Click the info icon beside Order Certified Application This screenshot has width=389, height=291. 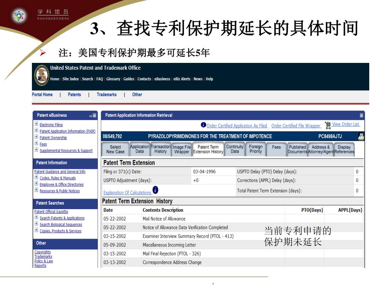coord(204,125)
